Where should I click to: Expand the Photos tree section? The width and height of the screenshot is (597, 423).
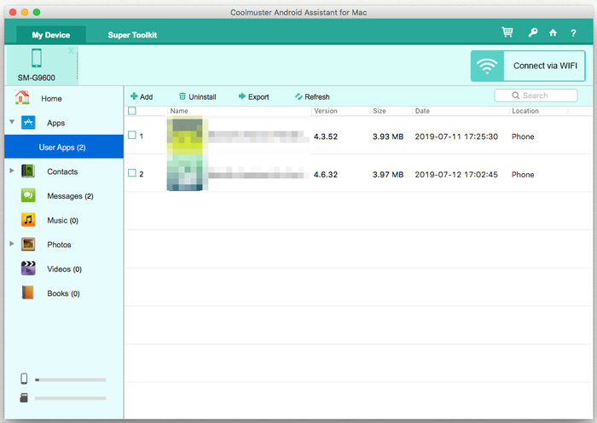[12, 244]
